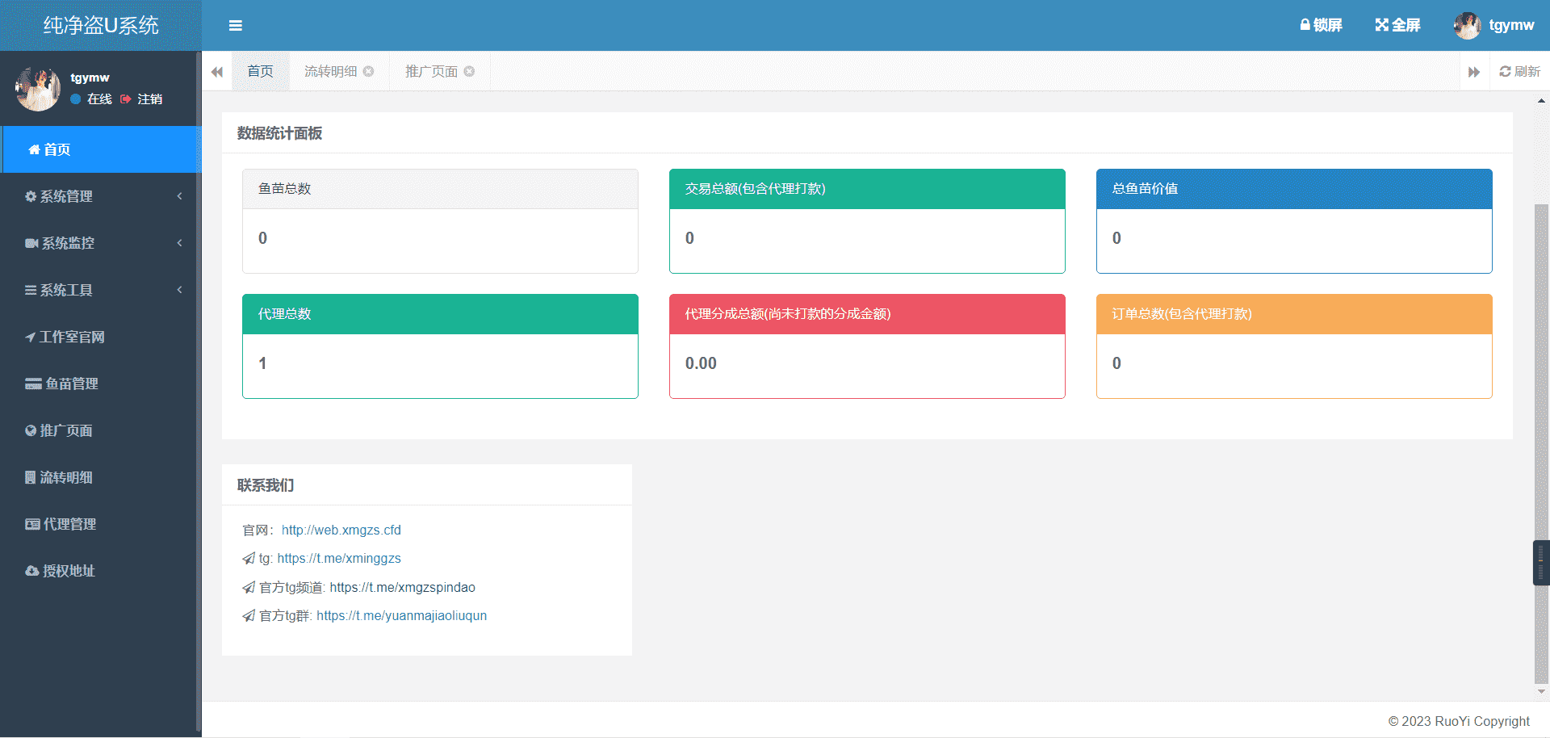
Task: Expand the 系统管理 sidebar menu
Action: (x=100, y=196)
